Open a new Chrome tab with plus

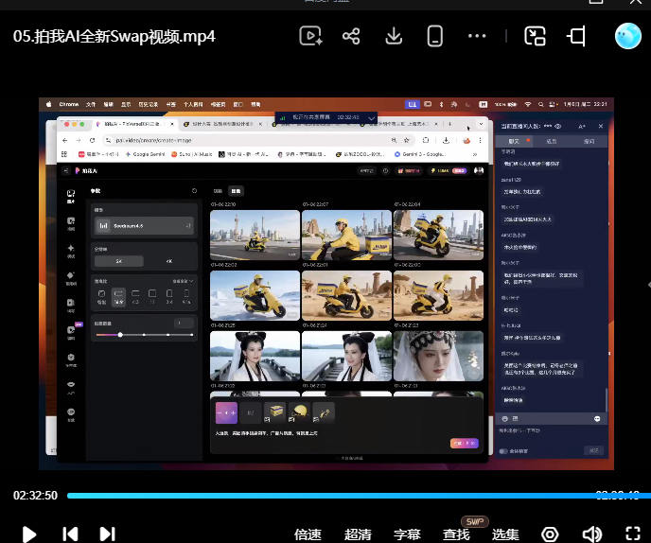tap(449, 124)
